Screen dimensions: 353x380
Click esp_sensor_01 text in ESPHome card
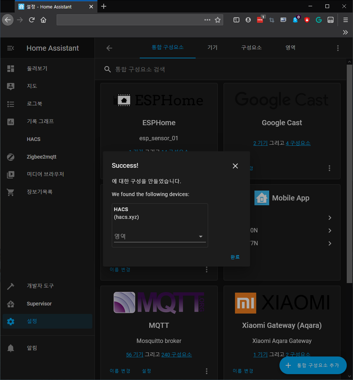coord(159,138)
